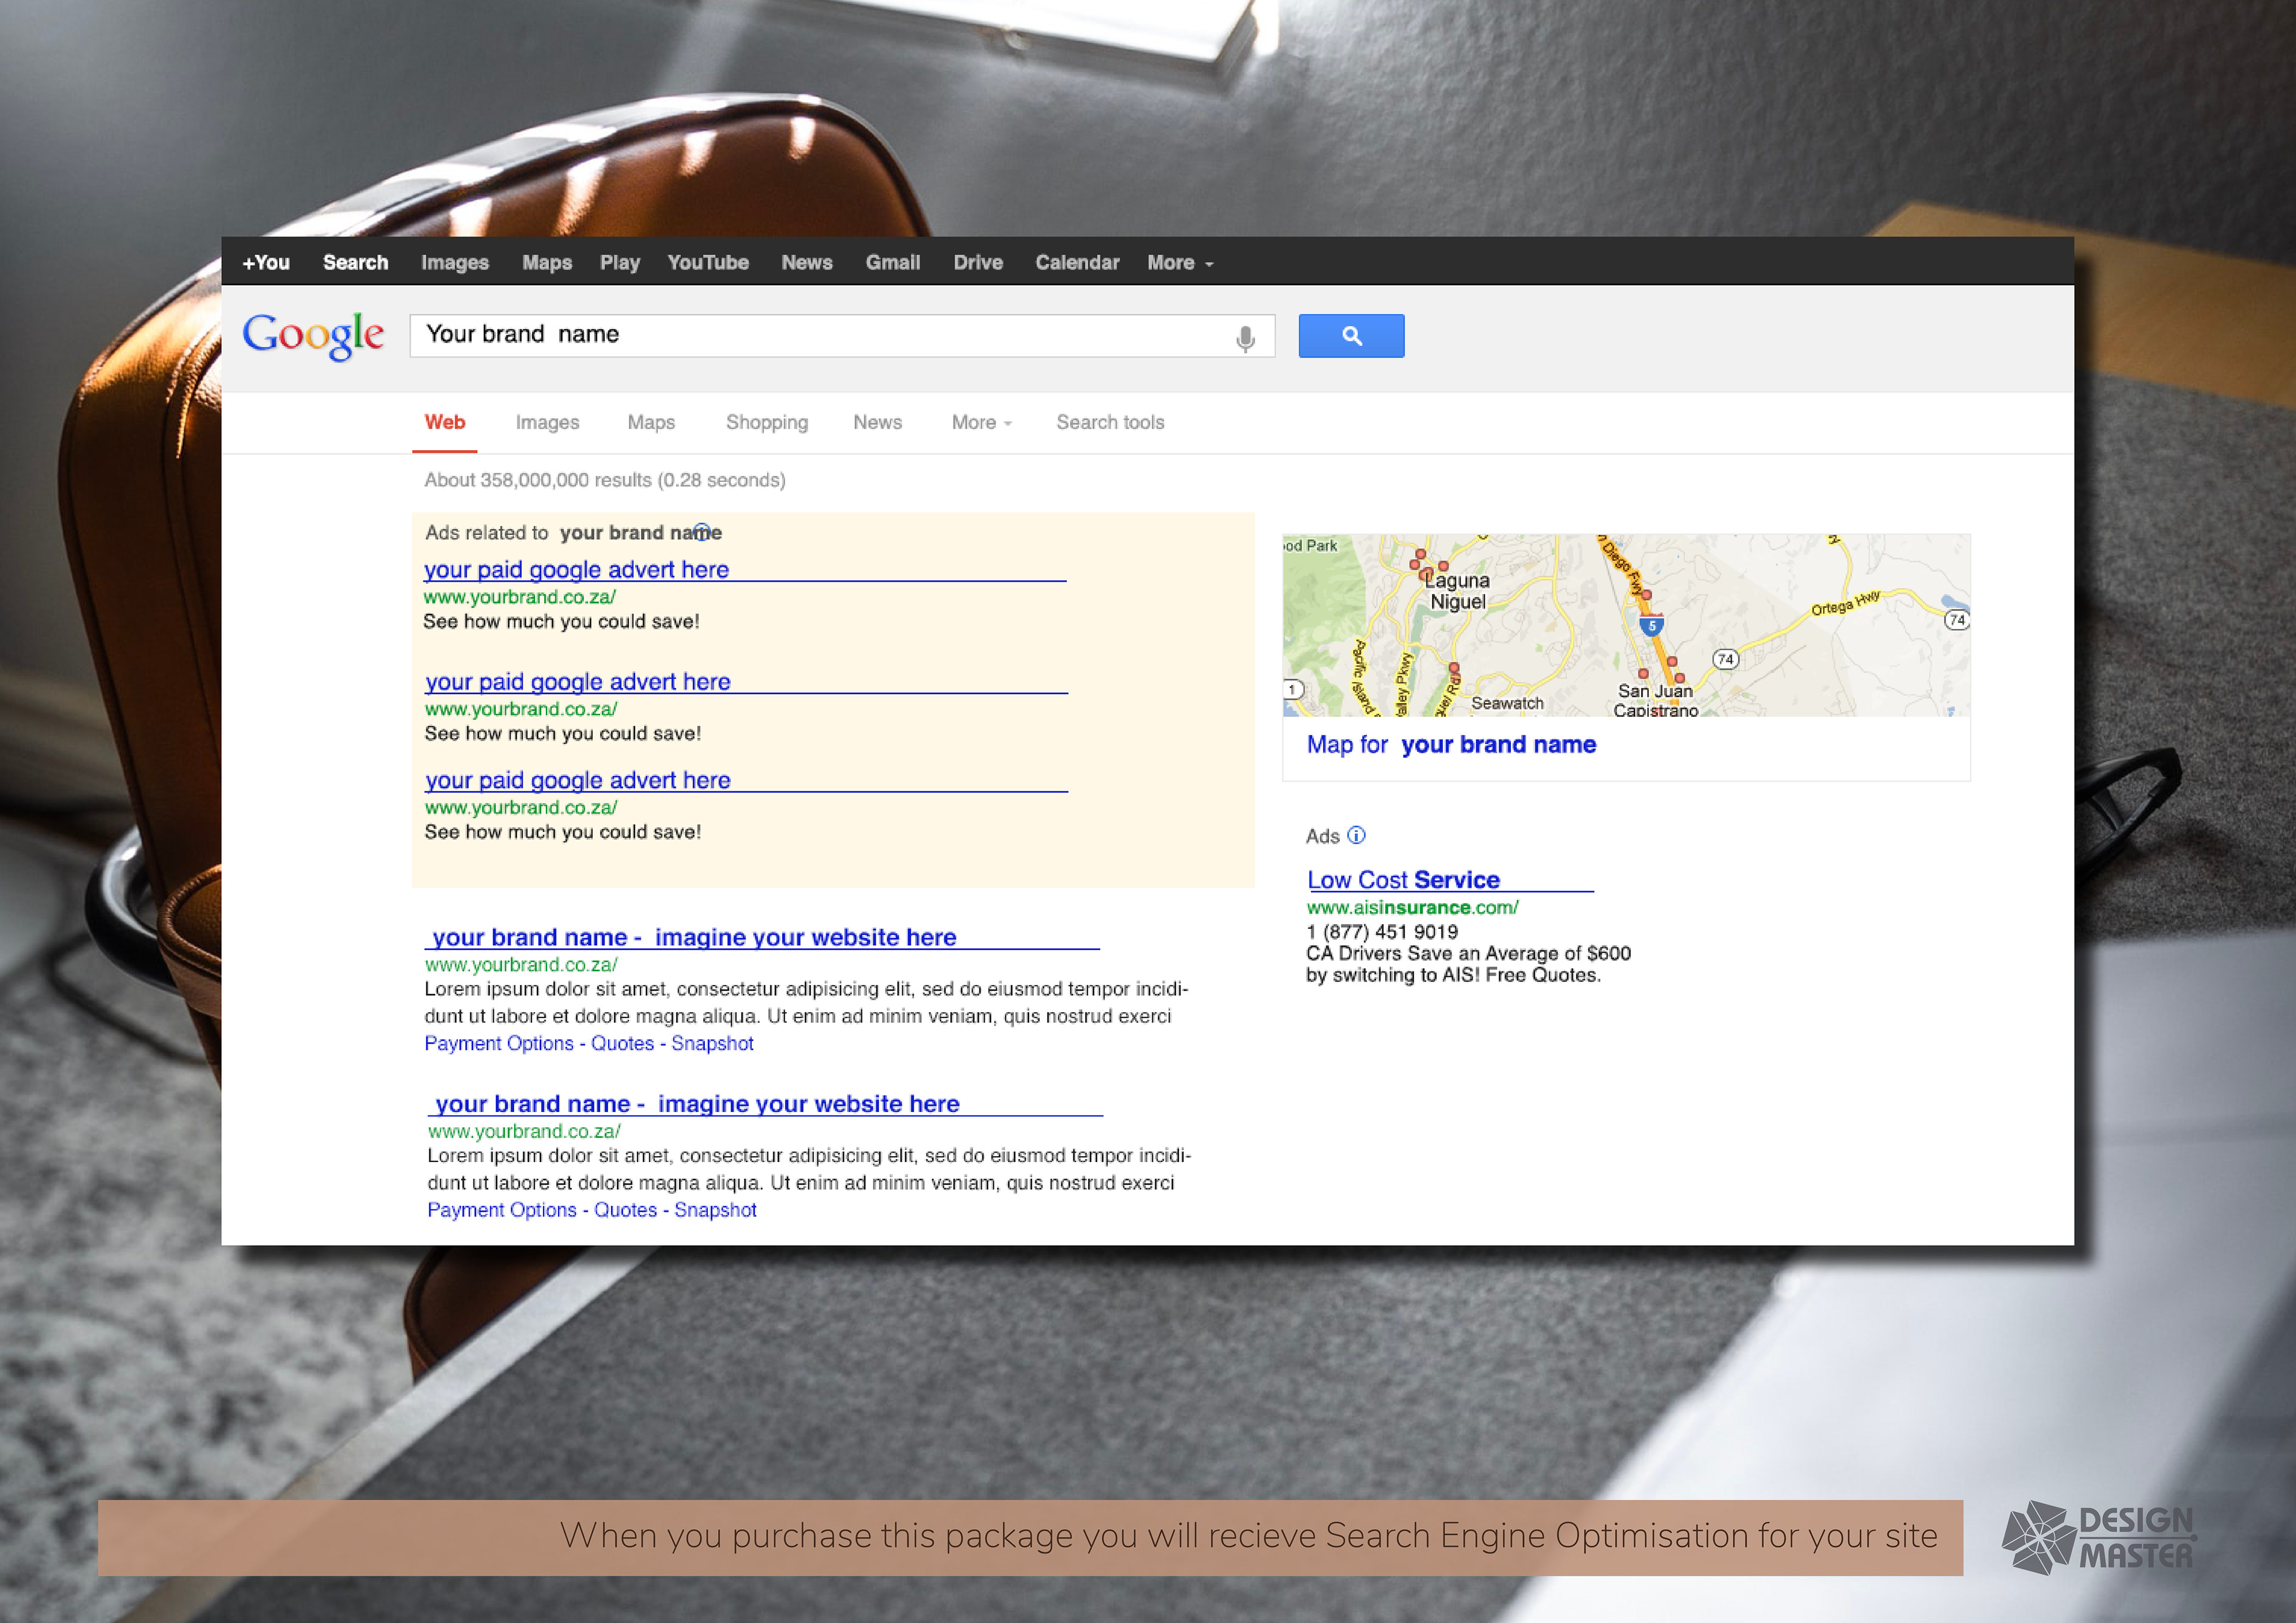Open Drive in the top bar
This screenshot has width=2296, height=1623.
(978, 263)
